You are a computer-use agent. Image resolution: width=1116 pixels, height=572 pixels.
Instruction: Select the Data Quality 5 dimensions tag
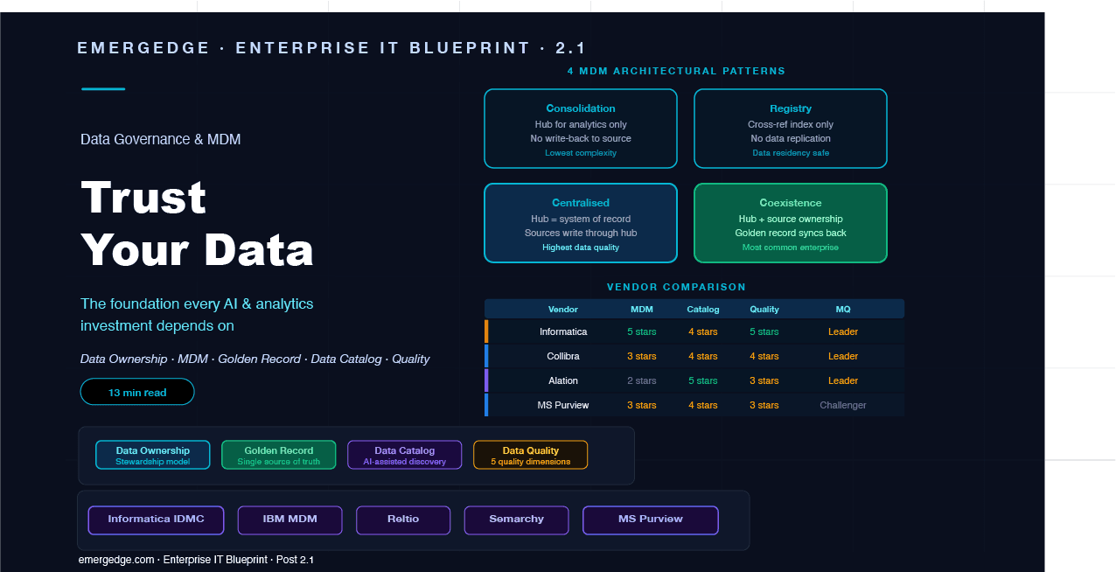pos(531,455)
